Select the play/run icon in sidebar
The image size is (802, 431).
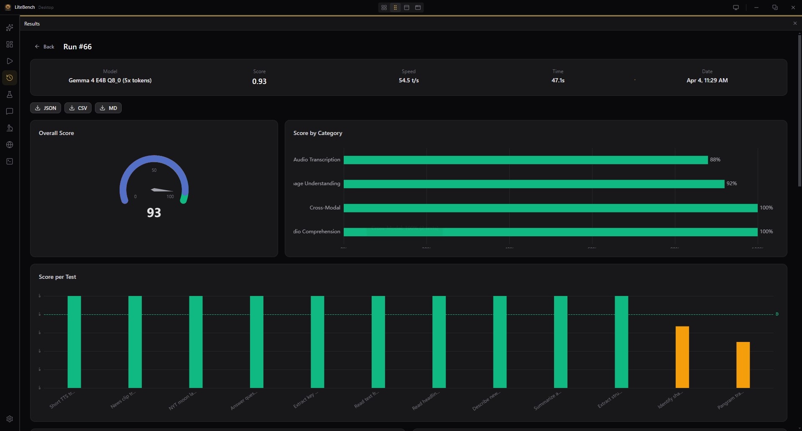point(10,61)
